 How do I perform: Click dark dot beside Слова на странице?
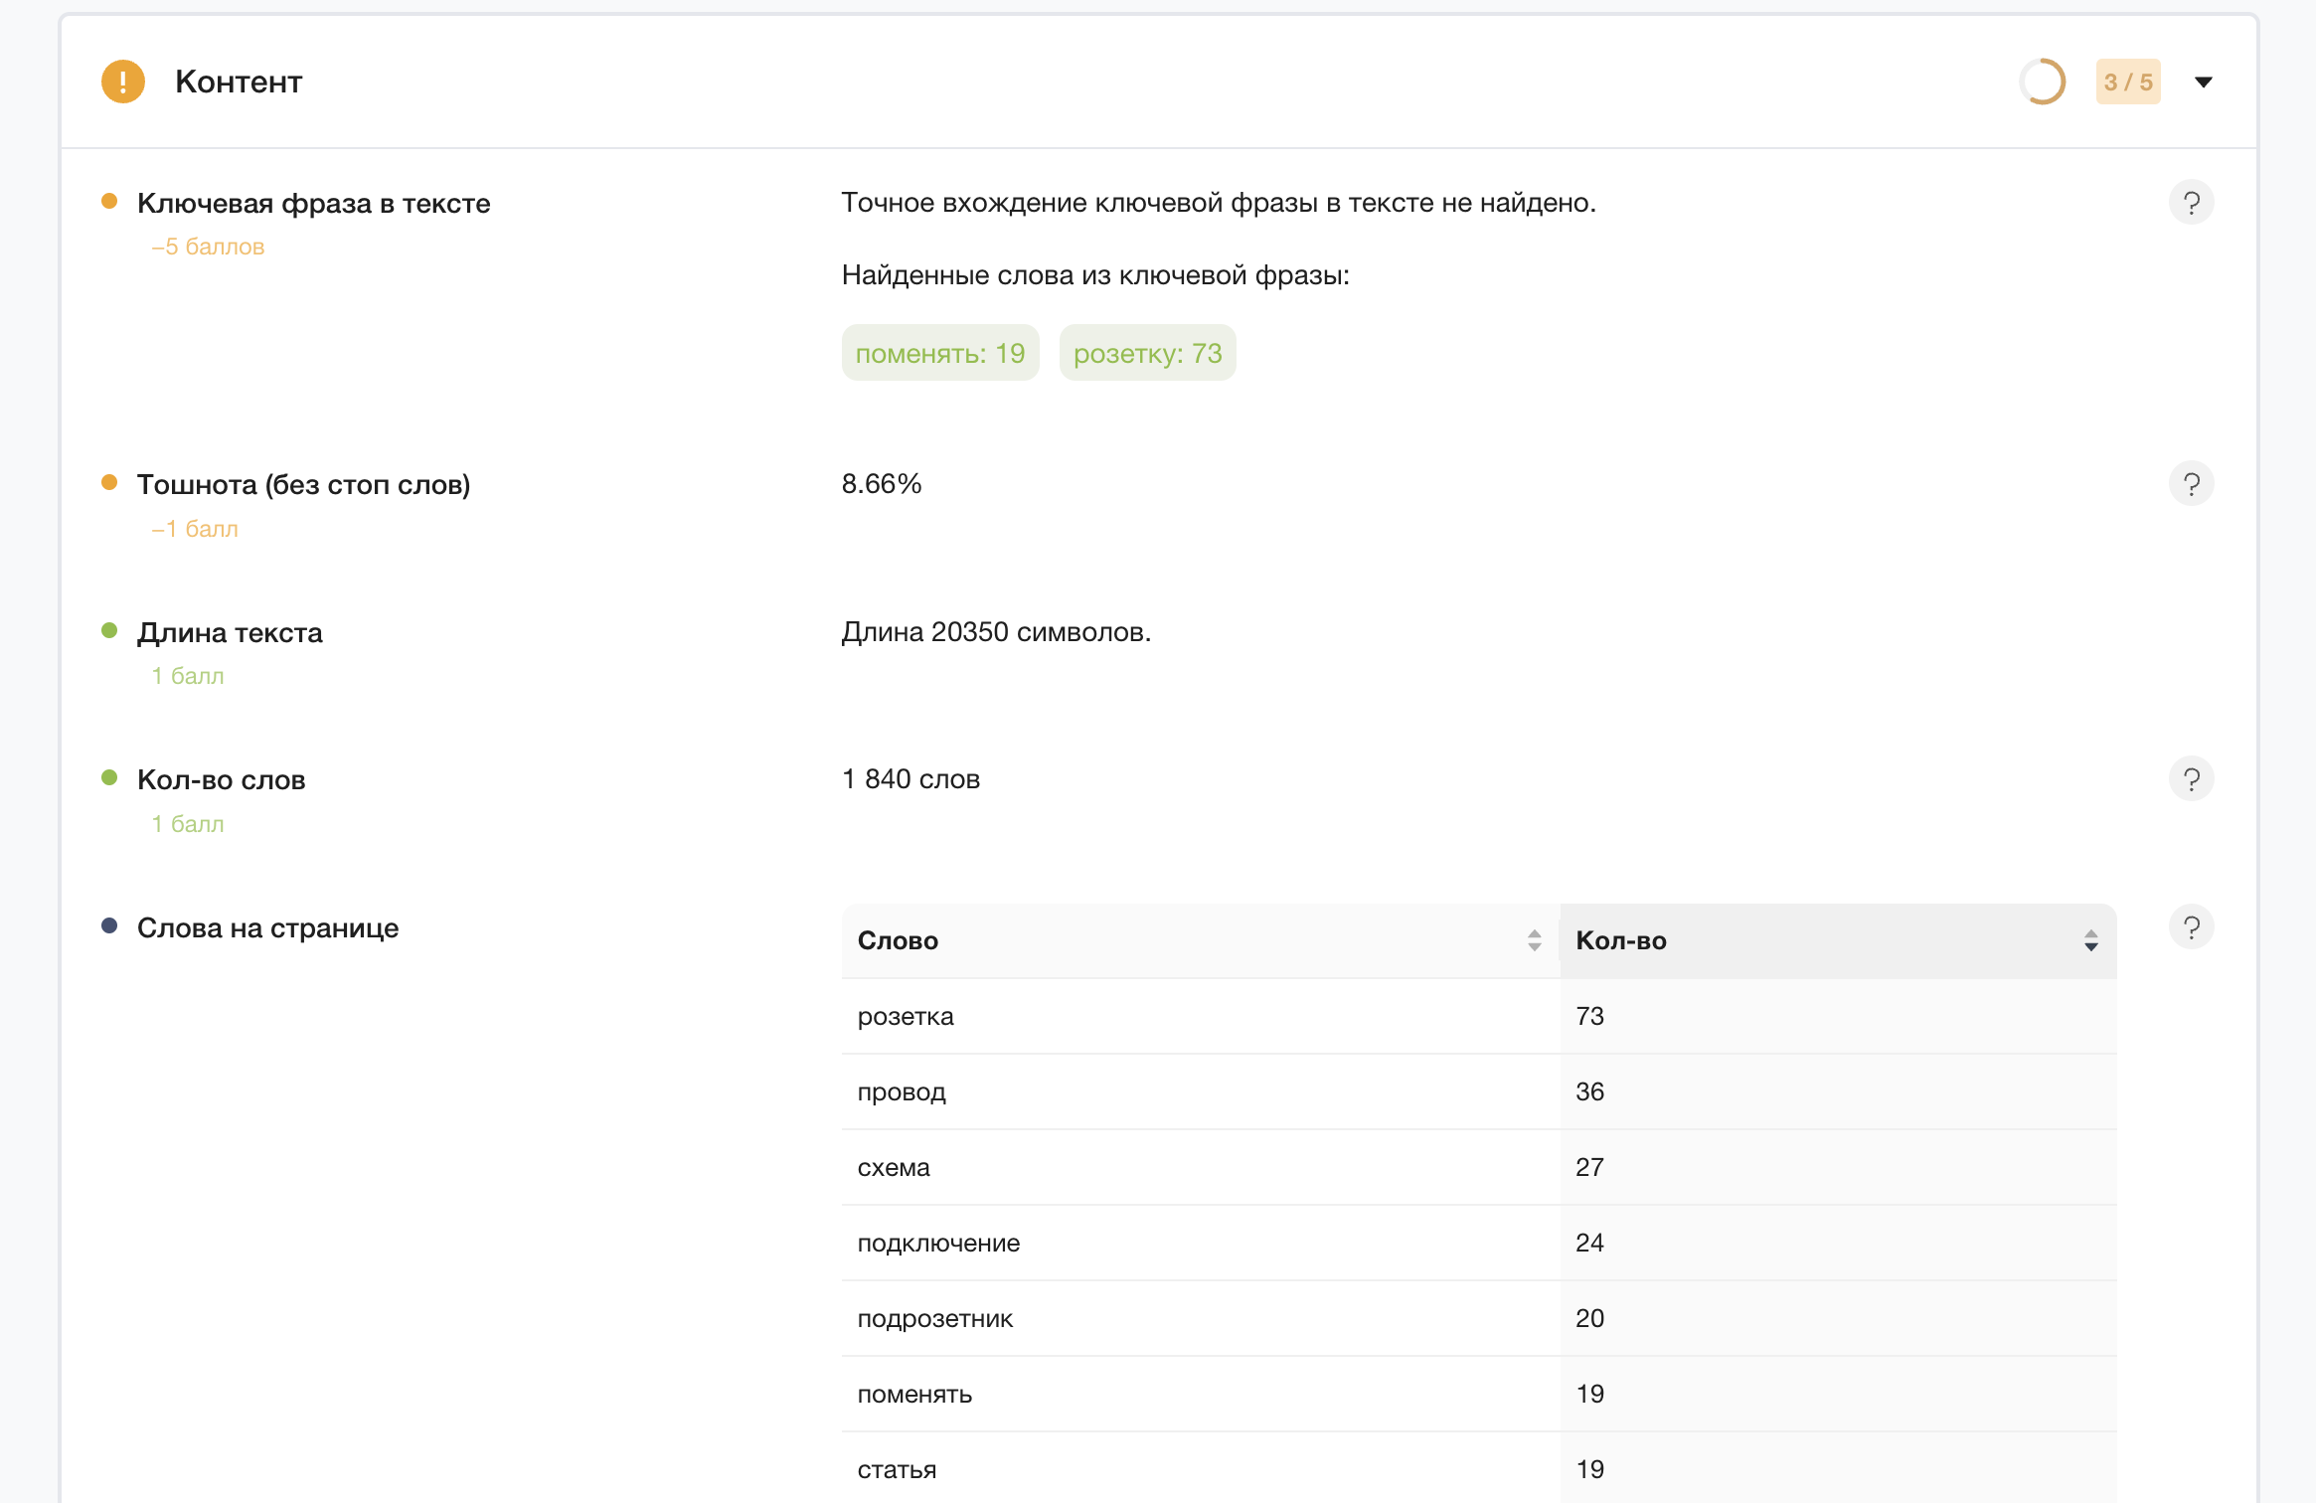(x=109, y=926)
